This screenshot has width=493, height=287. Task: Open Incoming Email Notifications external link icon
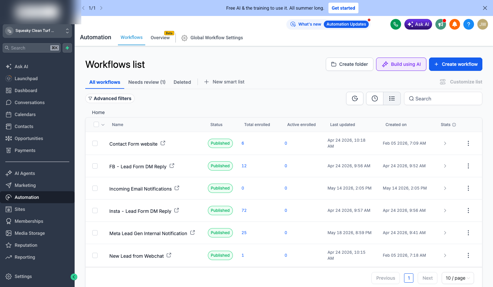click(177, 188)
